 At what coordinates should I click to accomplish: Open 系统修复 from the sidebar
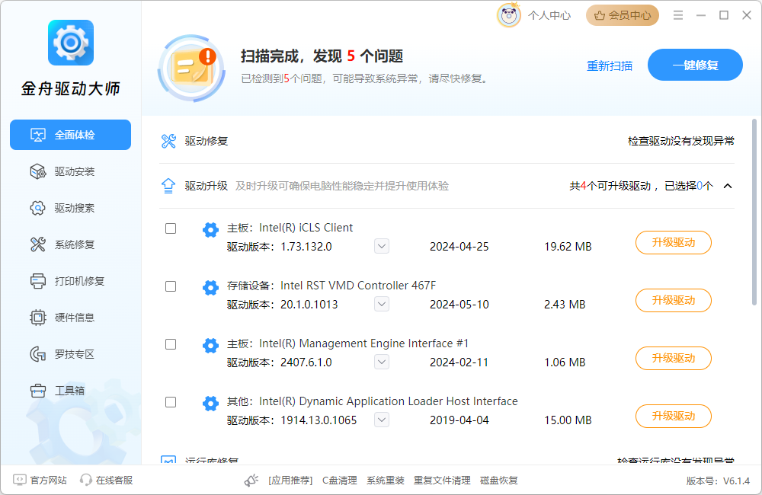[x=70, y=244]
